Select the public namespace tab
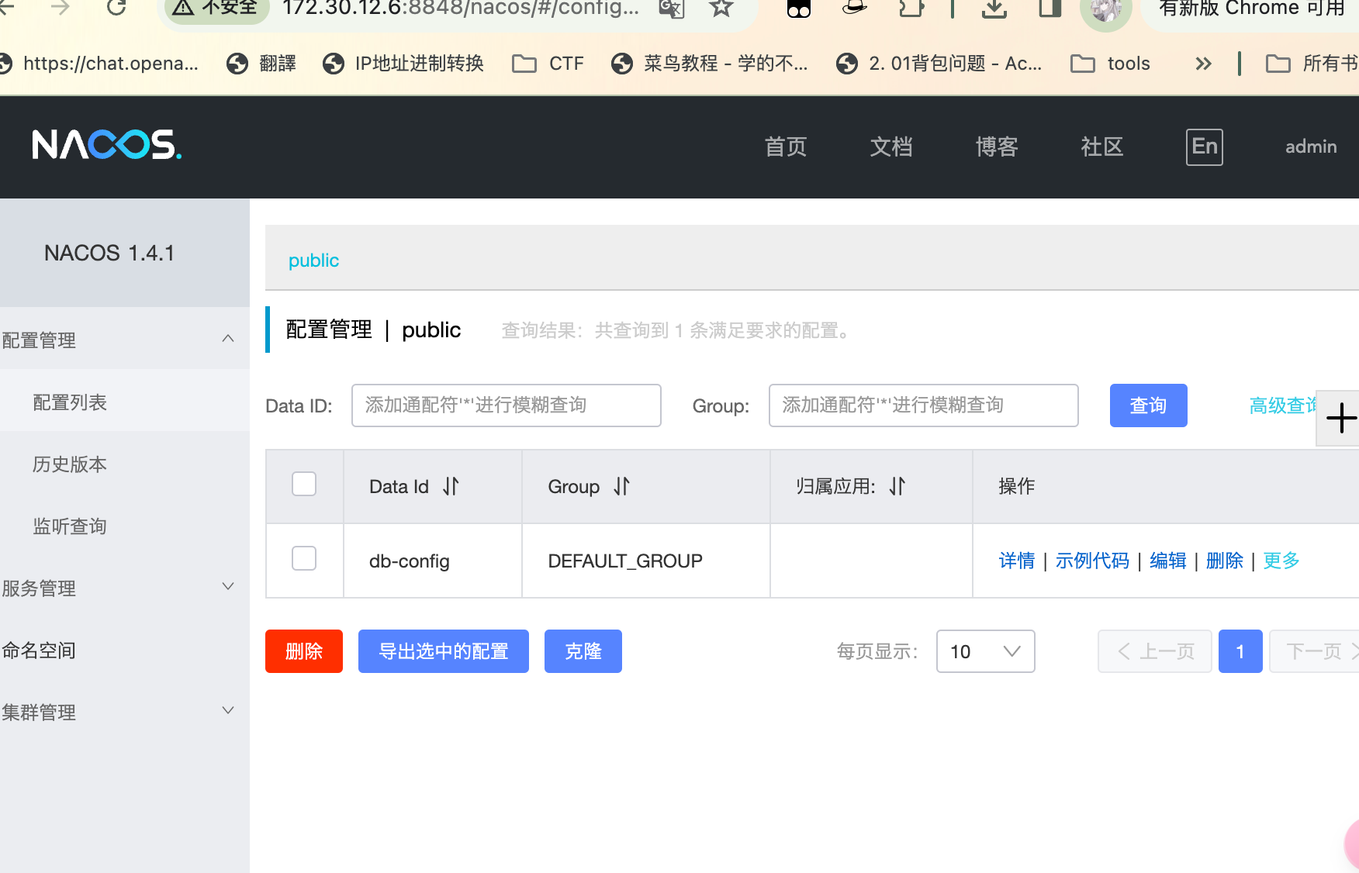 click(x=313, y=261)
